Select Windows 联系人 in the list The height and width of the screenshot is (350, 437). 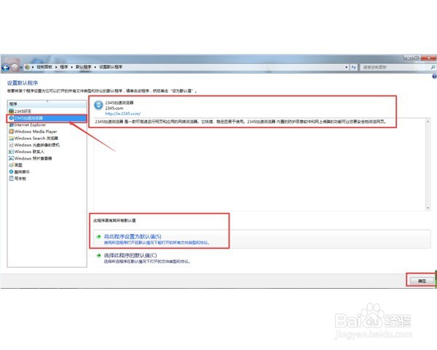pos(47,152)
